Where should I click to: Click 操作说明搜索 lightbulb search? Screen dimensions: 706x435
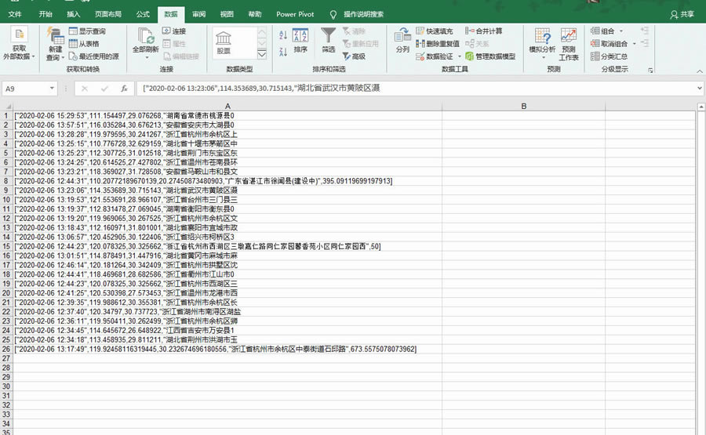coord(358,14)
